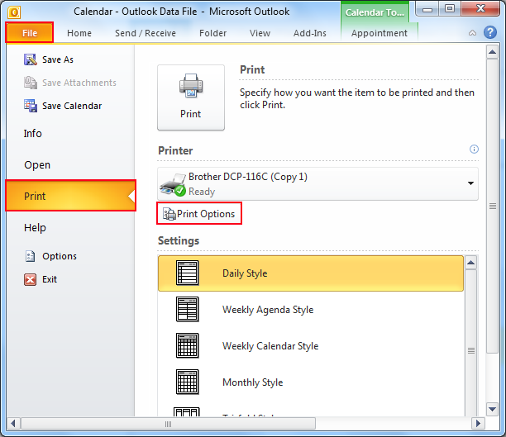Screen dimensions: 506x437
Task: Select the Add-Ins tab
Action: point(310,33)
